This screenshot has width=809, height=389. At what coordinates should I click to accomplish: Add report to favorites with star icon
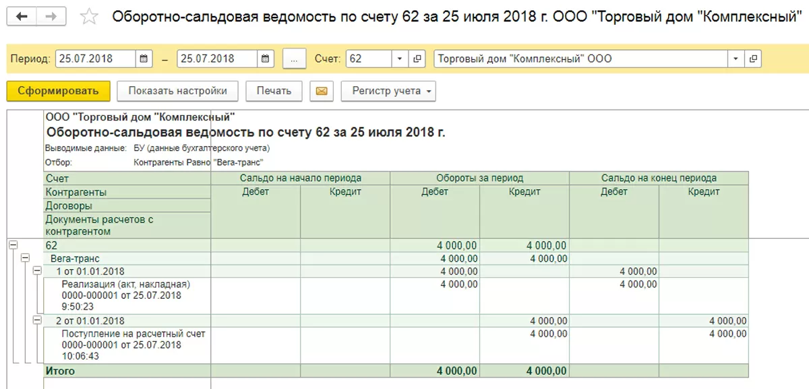(x=88, y=17)
